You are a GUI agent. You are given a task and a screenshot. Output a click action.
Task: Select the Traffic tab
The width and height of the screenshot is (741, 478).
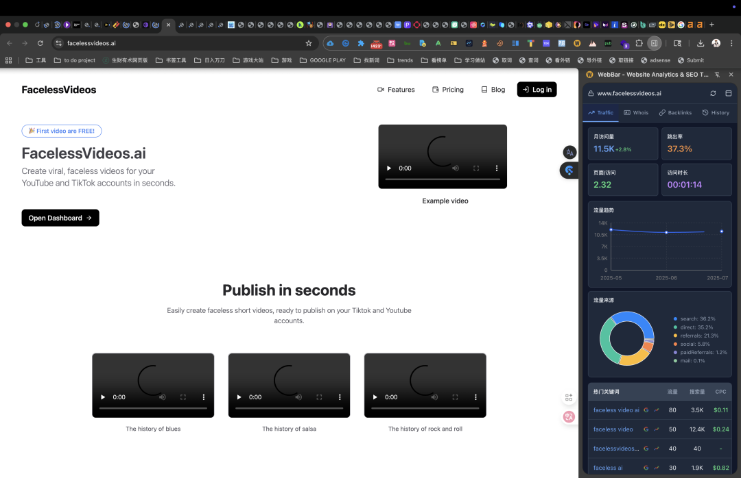click(600, 113)
